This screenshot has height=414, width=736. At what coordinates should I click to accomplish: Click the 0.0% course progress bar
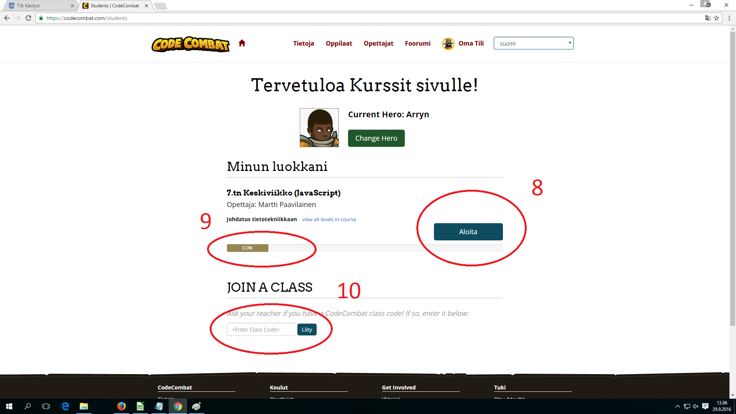[x=248, y=248]
